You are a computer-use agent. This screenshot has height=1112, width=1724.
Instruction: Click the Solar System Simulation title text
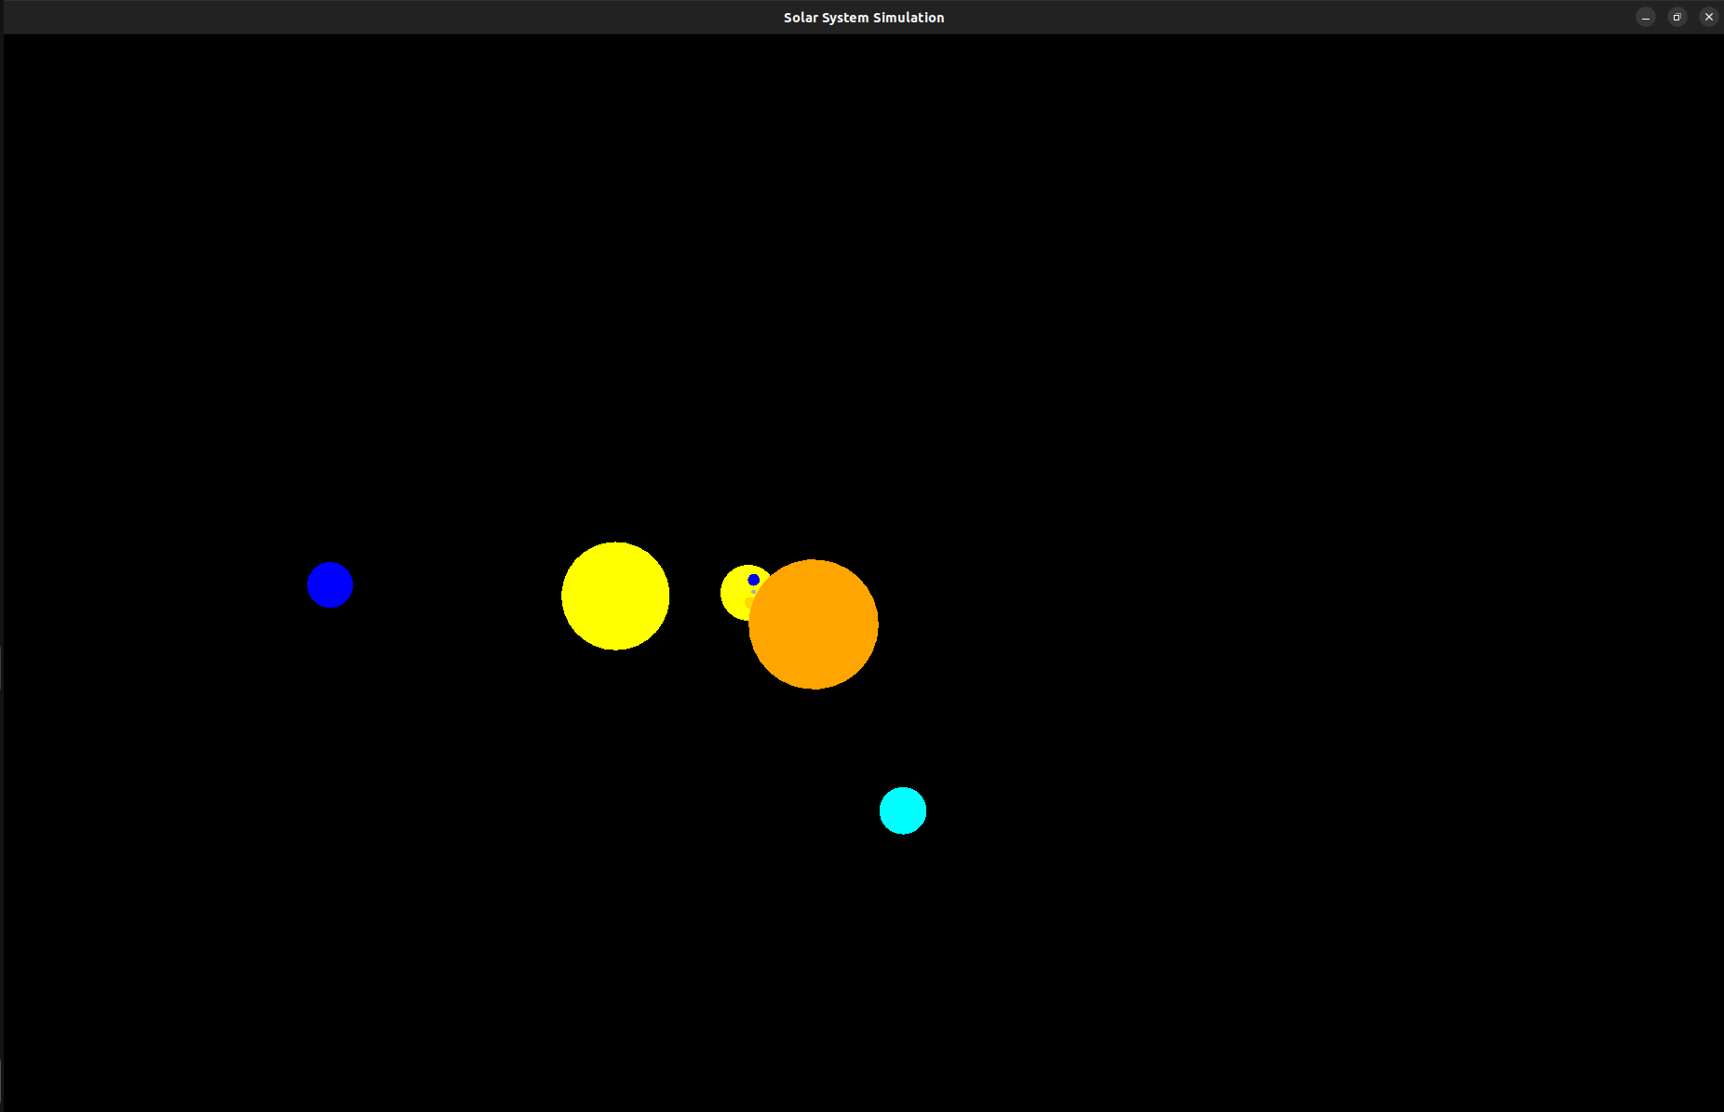coord(864,18)
